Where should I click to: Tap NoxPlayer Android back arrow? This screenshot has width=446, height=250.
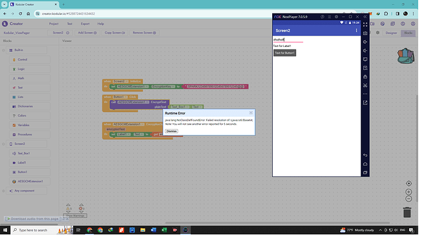(365, 155)
